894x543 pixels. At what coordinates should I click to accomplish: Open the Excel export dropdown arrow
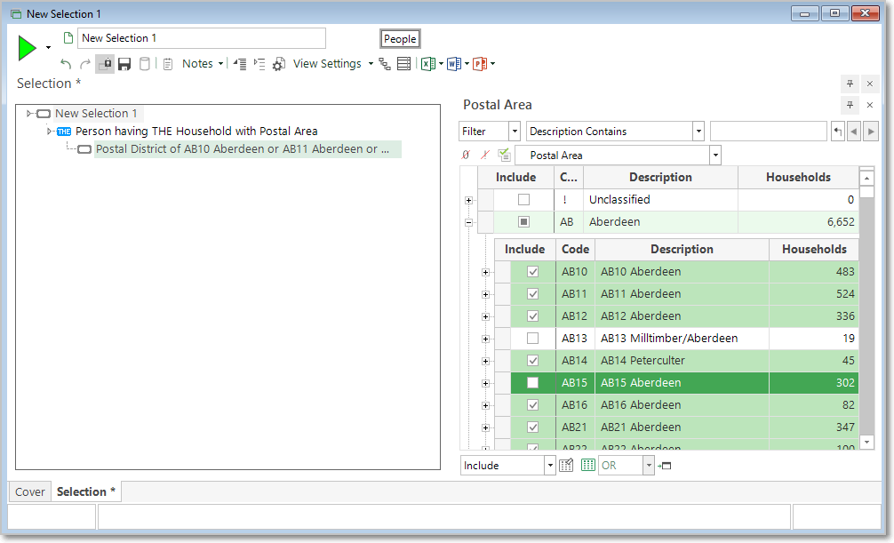point(442,64)
